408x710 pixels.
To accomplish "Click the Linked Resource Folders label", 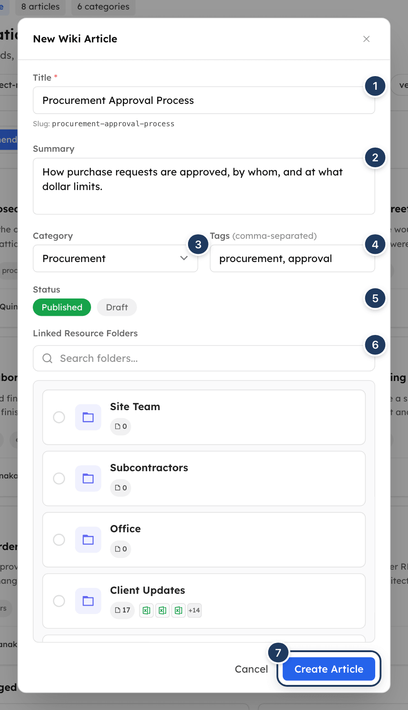I will (85, 333).
